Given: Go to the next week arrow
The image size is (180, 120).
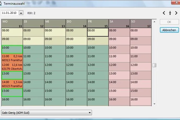Looking at the screenshot, I should 176,13.
